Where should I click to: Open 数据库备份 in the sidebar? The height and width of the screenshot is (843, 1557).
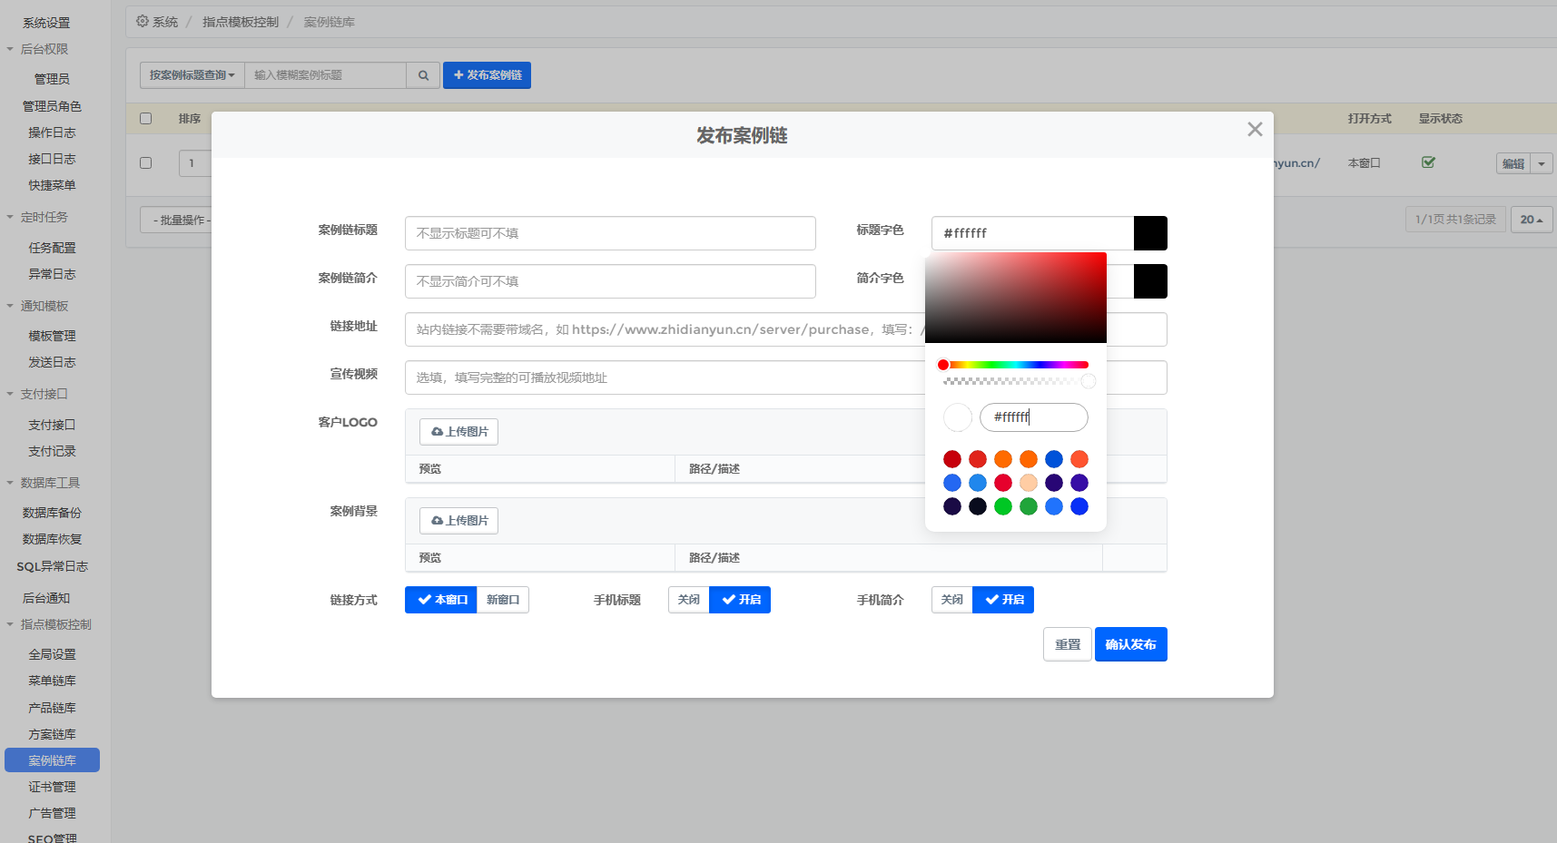pyautogui.click(x=52, y=513)
